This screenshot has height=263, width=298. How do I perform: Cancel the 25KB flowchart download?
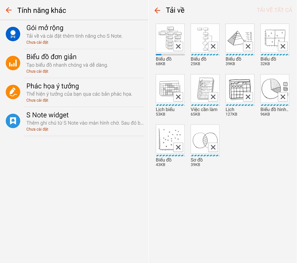[x=213, y=47]
